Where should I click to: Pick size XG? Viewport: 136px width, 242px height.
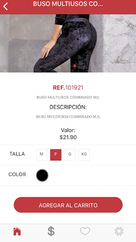coord(84,155)
